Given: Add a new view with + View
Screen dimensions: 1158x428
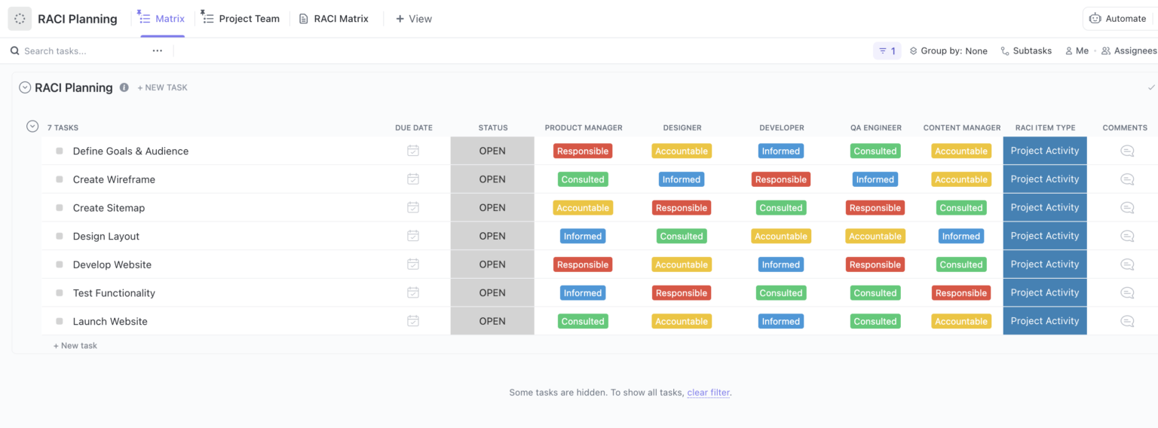Looking at the screenshot, I should point(414,19).
